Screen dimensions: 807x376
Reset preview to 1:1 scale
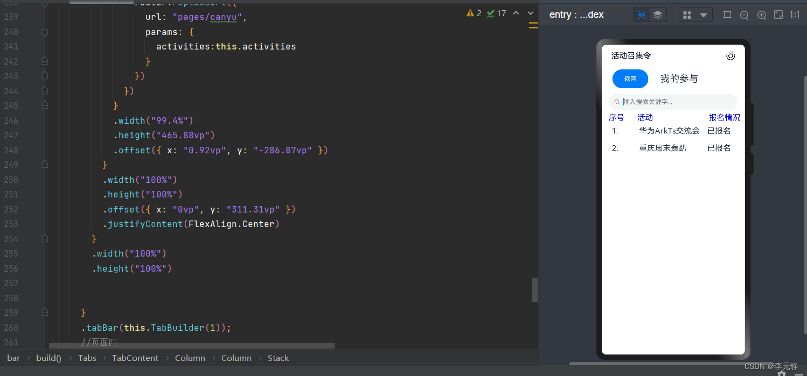point(795,15)
